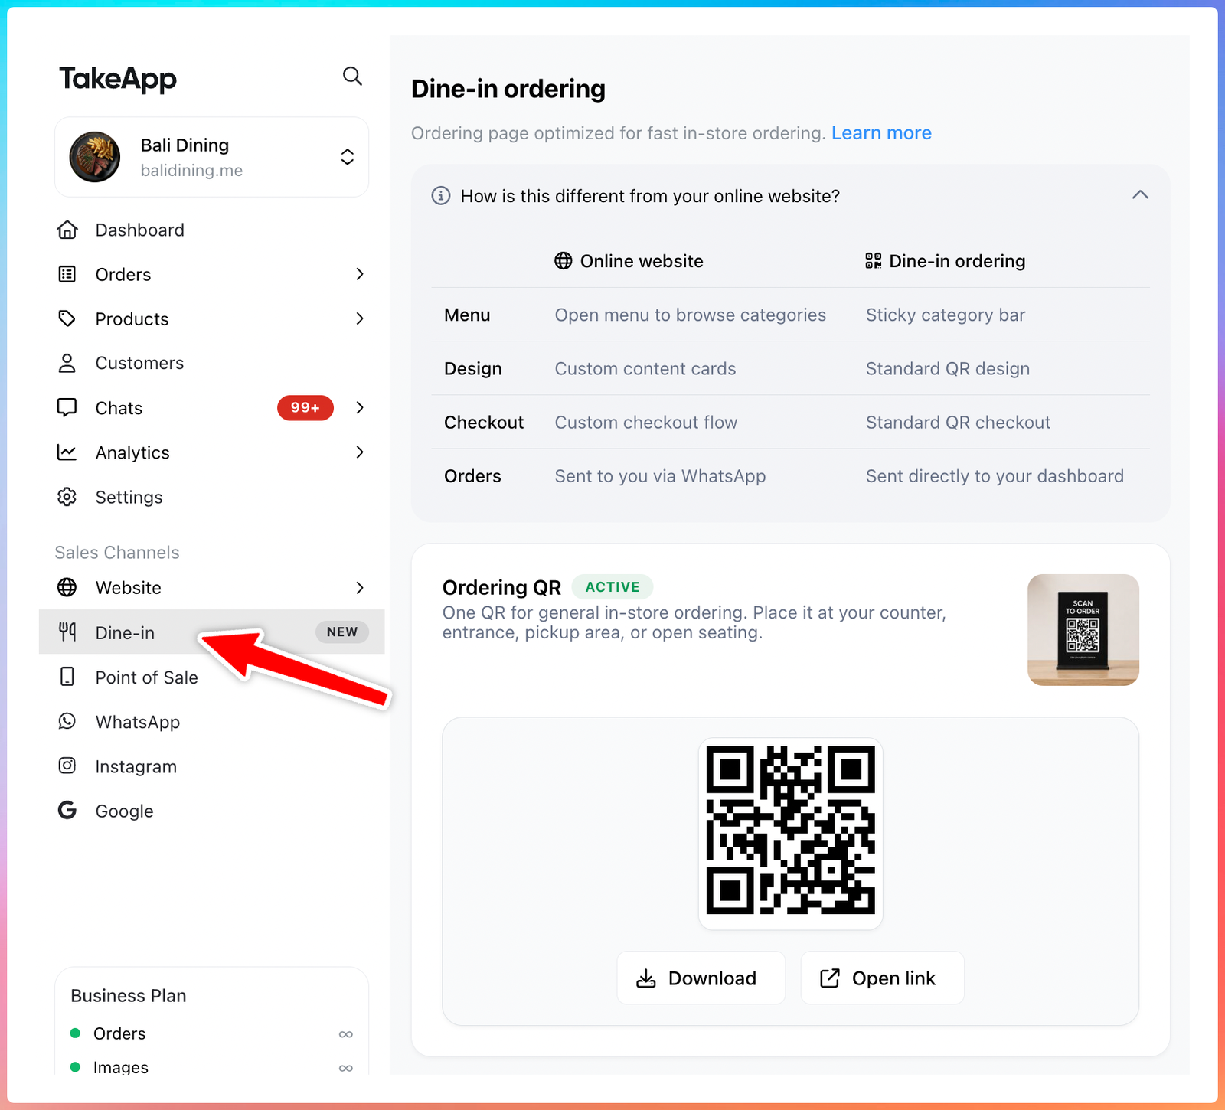Click the 'Custom content cards' cell

[645, 368]
